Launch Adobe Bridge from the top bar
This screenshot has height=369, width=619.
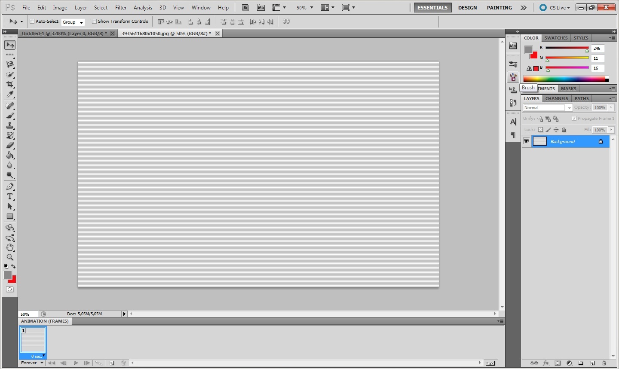click(x=245, y=8)
